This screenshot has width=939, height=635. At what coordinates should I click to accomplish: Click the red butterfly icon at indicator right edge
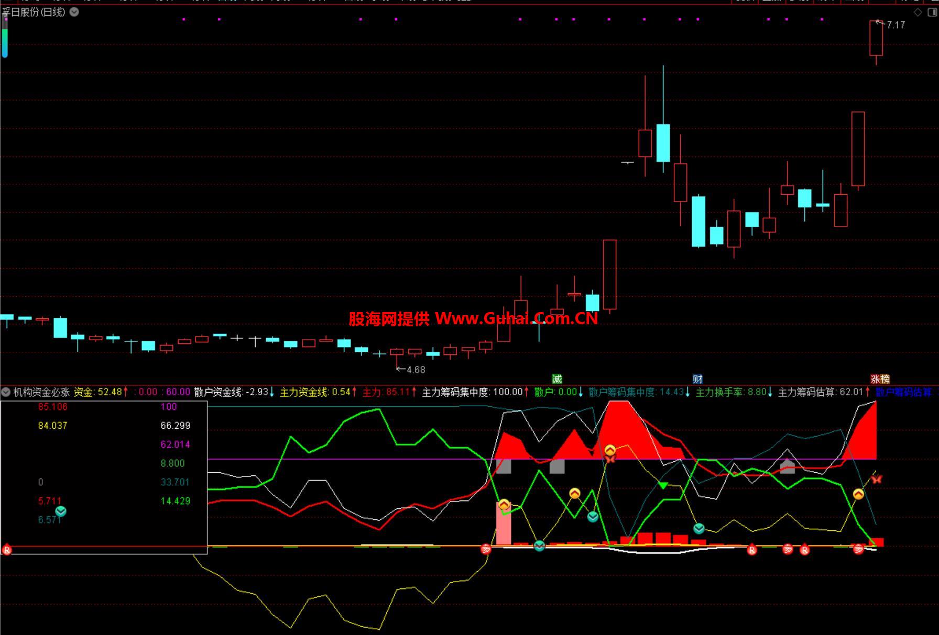(x=877, y=478)
